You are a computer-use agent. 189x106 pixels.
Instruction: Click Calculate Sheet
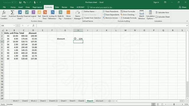tap(162, 17)
